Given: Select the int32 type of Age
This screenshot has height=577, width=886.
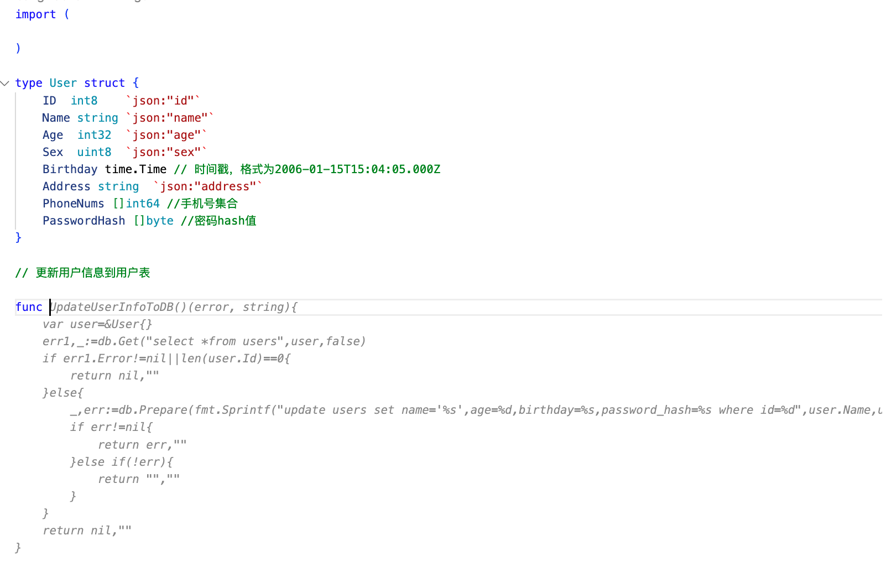Looking at the screenshot, I should point(94,135).
